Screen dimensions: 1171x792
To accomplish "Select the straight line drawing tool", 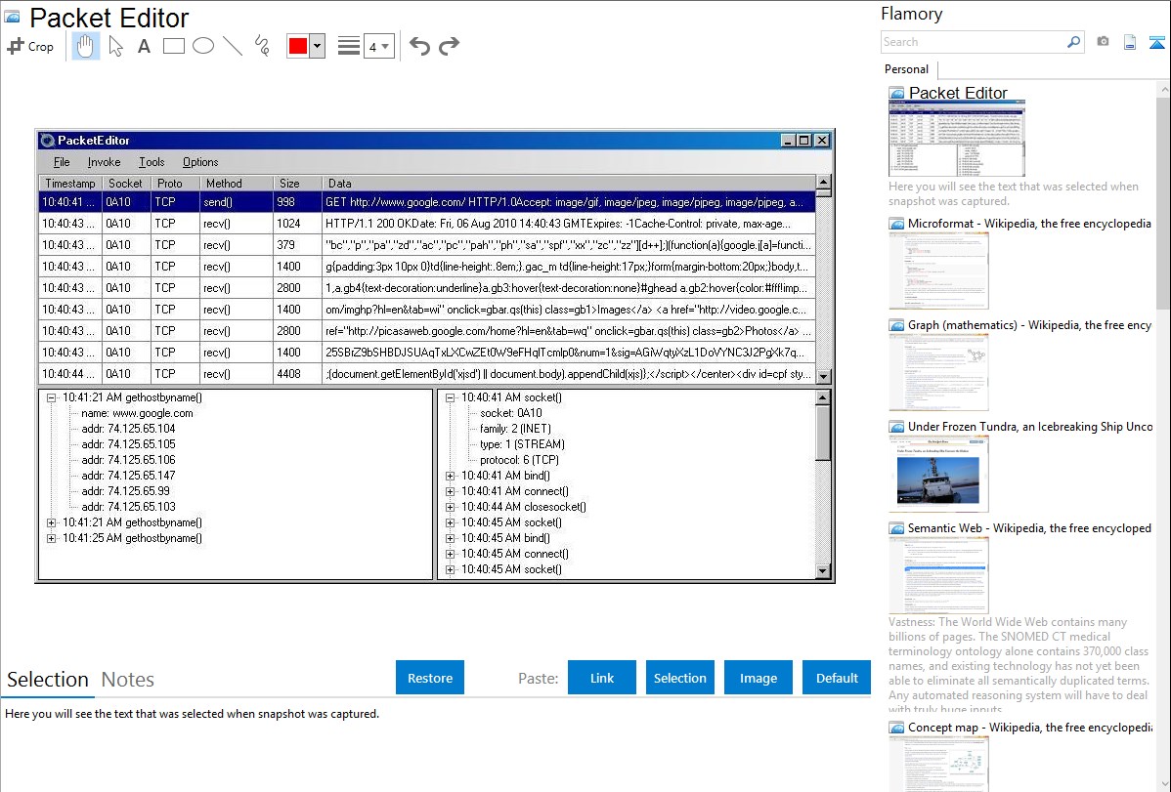I will tap(233, 46).
